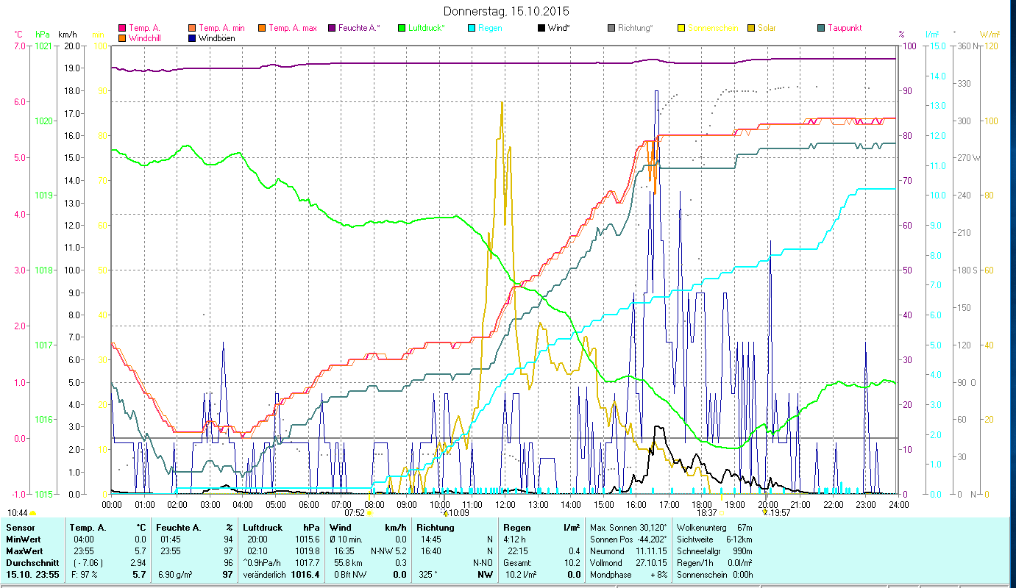
Task: Select the chart title Donnerstag, 15.10.2015
Action: pyautogui.click(x=507, y=11)
